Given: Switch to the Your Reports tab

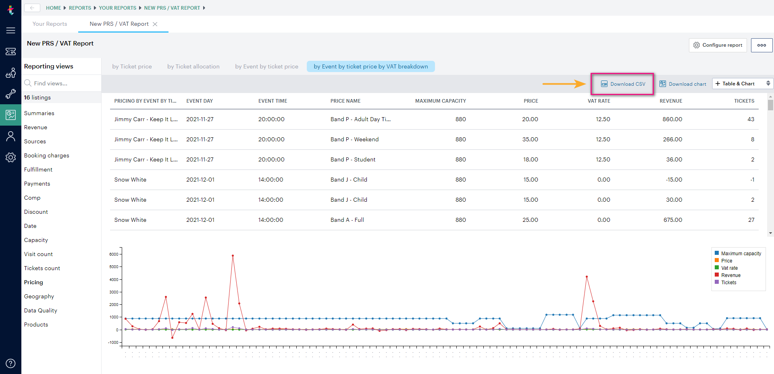Looking at the screenshot, I should point(49,24).
